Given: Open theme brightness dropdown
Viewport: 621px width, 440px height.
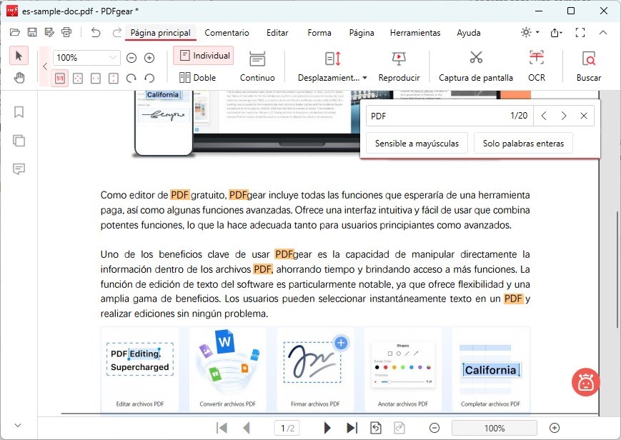Looking at the screenshot, I should 530,32.
